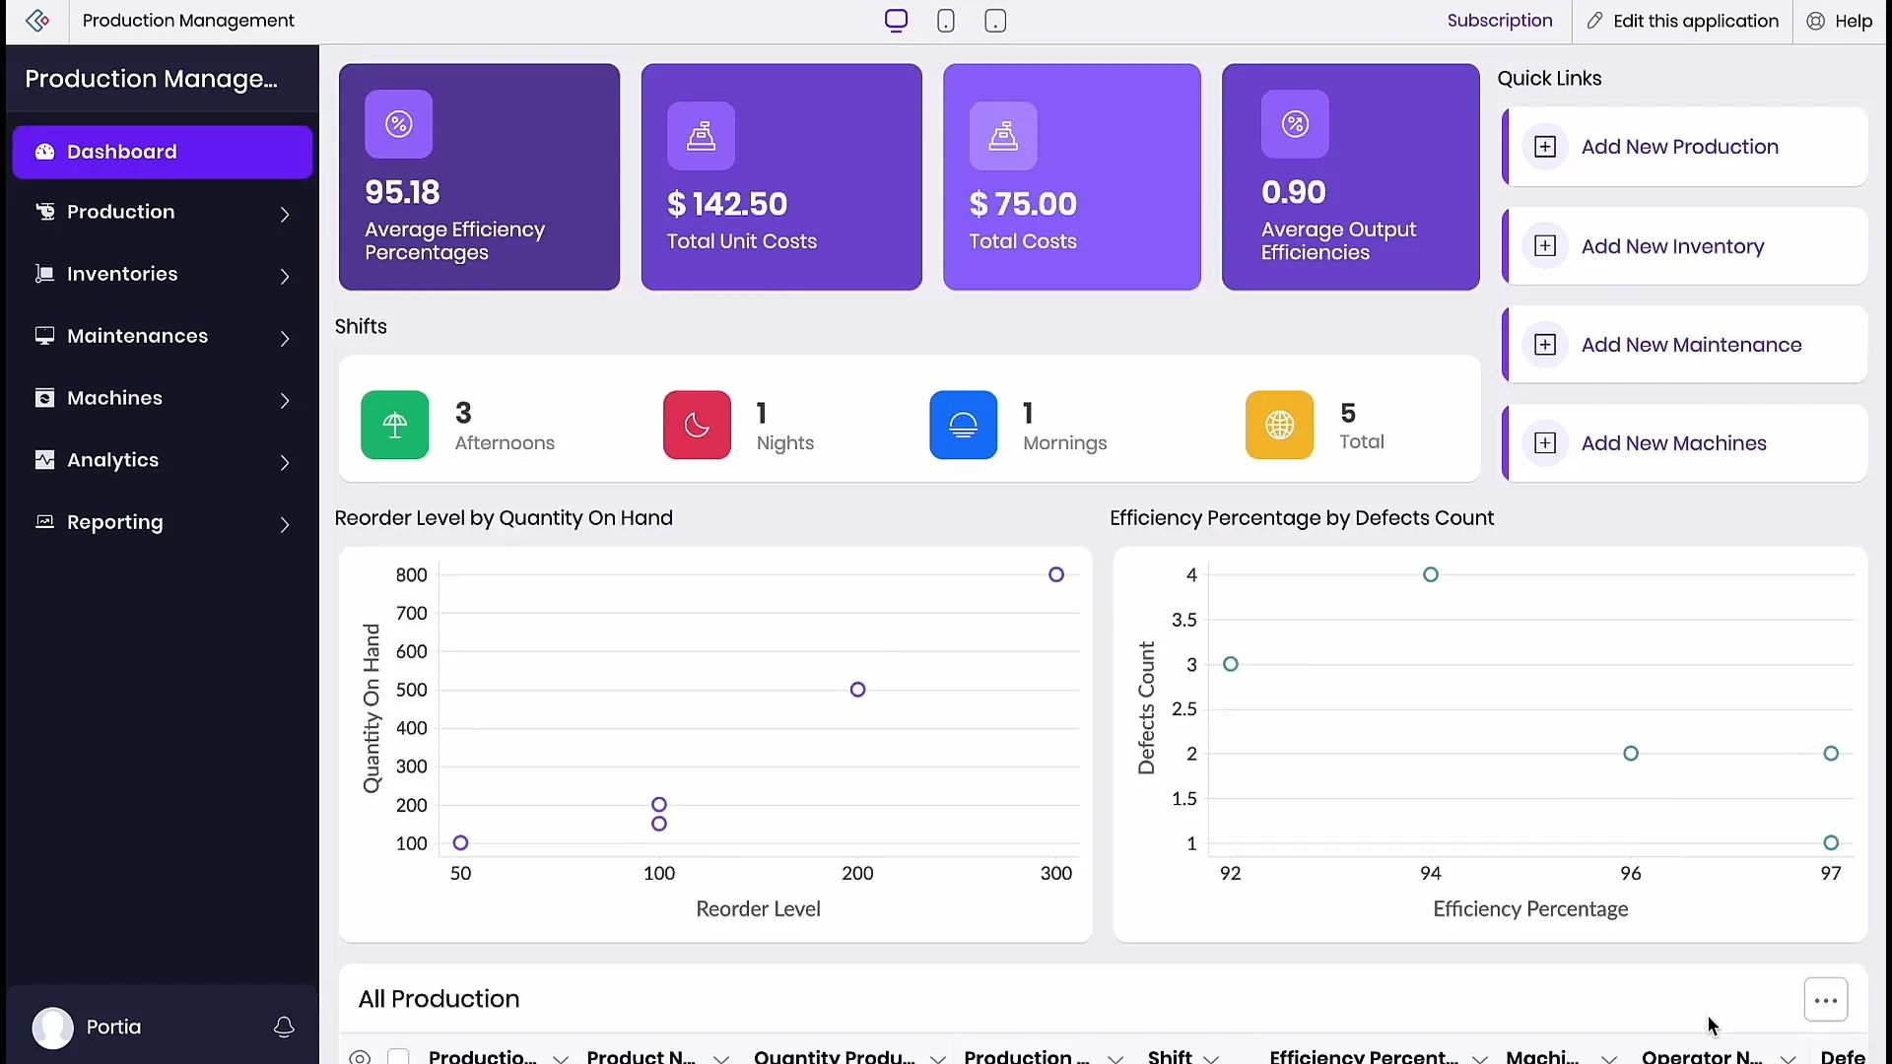Click the Portia user avatar
This screenshot has width=1892, height=1064.
coord(52,1028)
